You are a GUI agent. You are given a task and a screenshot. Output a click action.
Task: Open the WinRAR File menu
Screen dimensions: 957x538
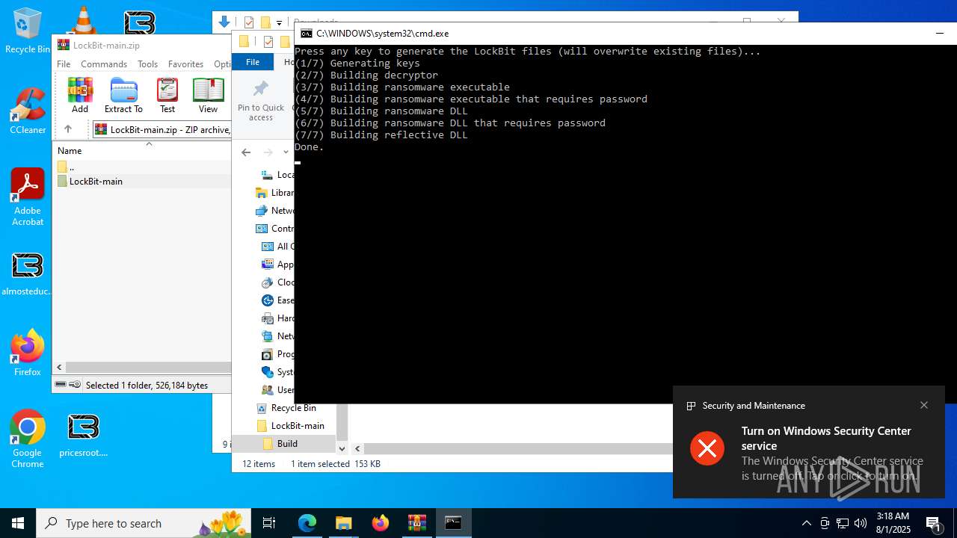[64, 64]
